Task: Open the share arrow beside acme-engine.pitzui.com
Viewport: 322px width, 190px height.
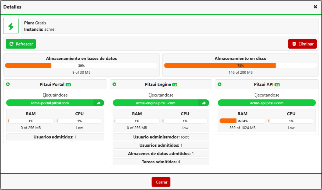Action: pyautogui.click(x=204, y=103)
